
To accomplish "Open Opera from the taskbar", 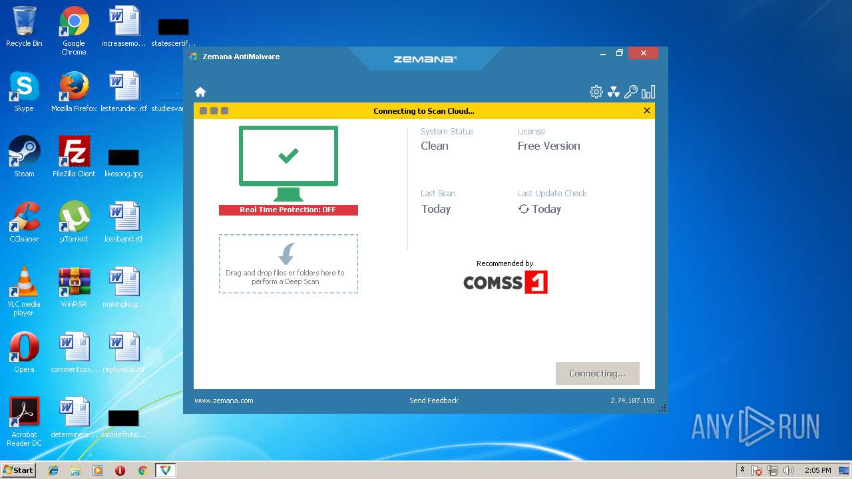I will [x=120, y=470].
